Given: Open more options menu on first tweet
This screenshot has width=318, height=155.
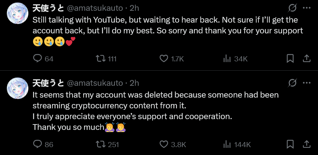Looking at the screenshot, I should 307,8.
